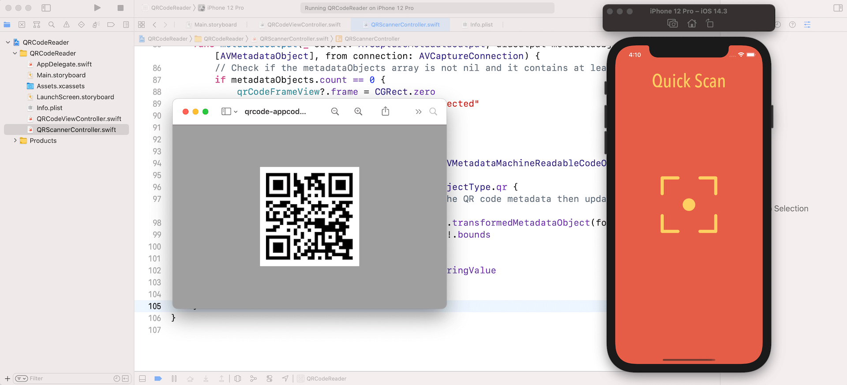Toggle the right inspector panel visibility
Viewport: 847px width, 385px height.
(x=838, y=8)
